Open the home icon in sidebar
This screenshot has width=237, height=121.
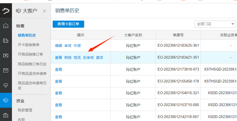click(x=6, y=26)
